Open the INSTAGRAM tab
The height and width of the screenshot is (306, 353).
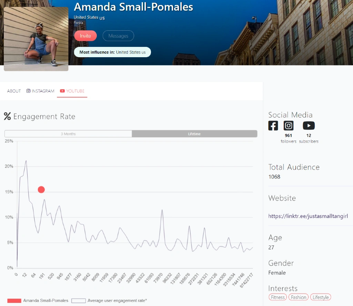pyautogui.click(x=43, y=91)
